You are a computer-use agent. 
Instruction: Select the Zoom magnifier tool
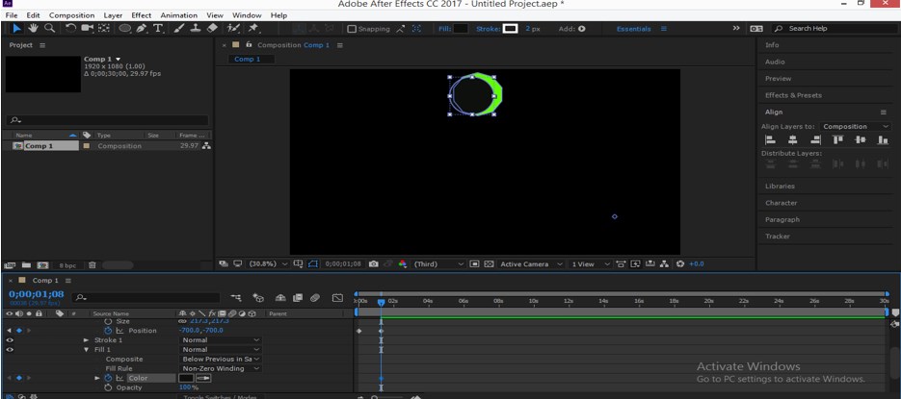coord(50,28)
